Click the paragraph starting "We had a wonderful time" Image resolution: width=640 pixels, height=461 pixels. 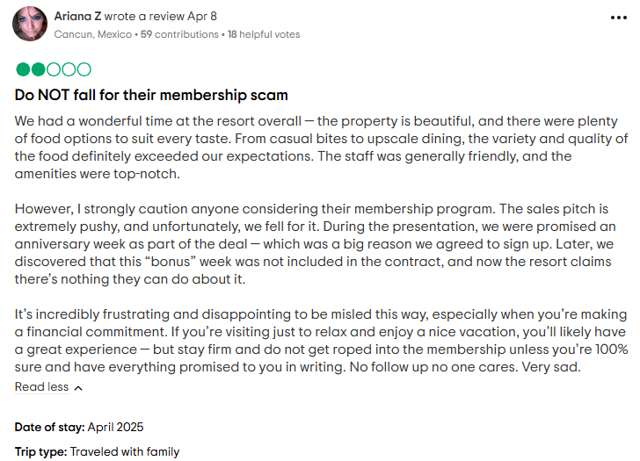click(320, 148)
